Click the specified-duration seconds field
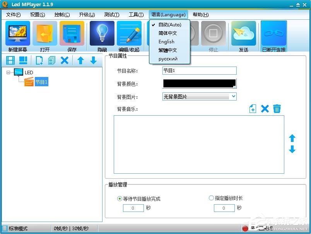311x234 pixels. (224, 208)
